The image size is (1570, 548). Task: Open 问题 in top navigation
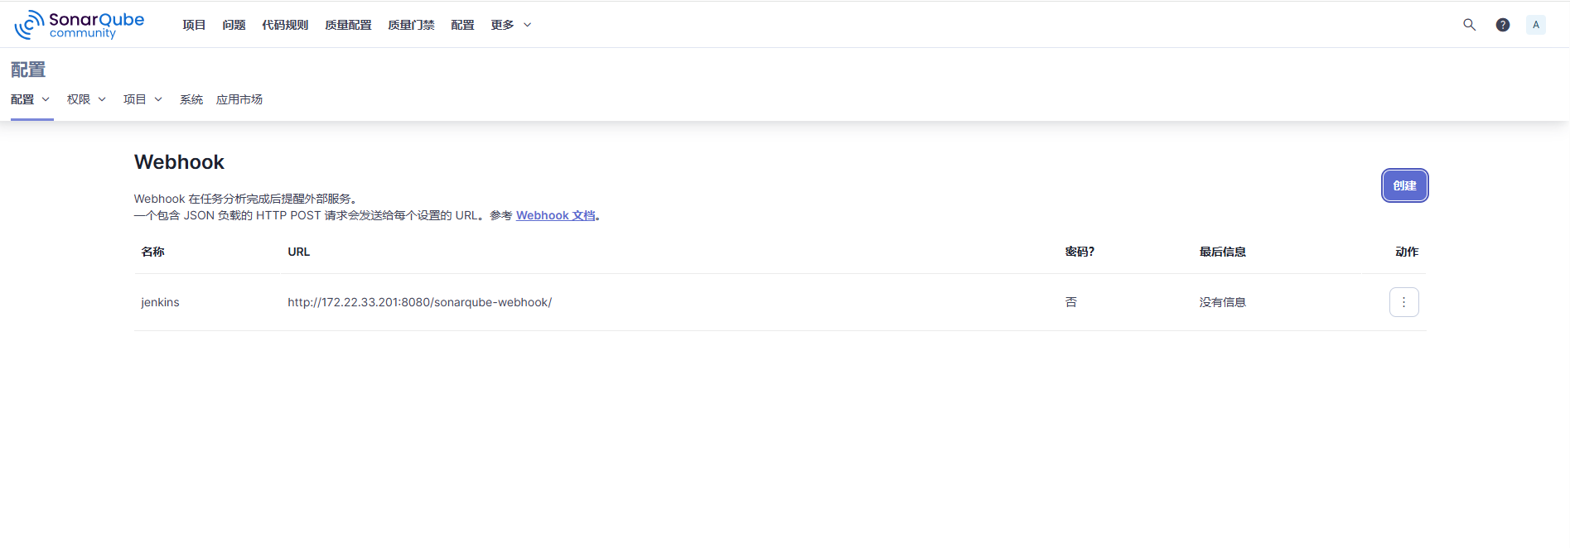[234, 25]
